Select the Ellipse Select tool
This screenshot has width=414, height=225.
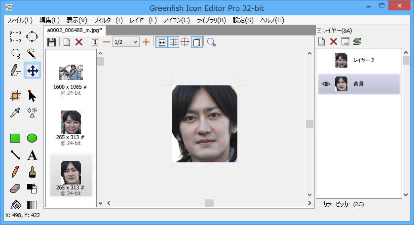pos(32,37)
